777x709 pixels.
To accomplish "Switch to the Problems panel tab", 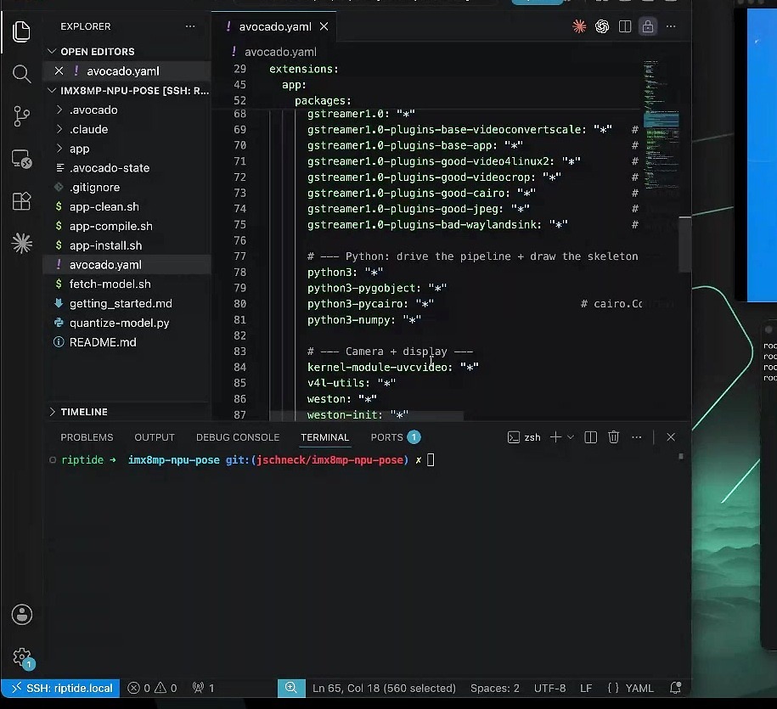I will (x=87, y=437).
